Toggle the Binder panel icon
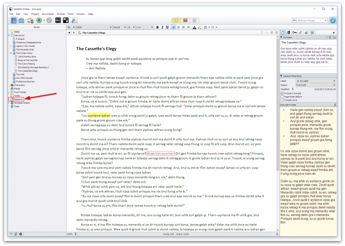Viewport: 345px width, 246px height. (13, 21)
